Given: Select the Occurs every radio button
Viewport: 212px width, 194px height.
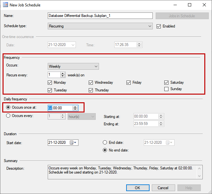Looking at the screenshot, I should [8, 116].
